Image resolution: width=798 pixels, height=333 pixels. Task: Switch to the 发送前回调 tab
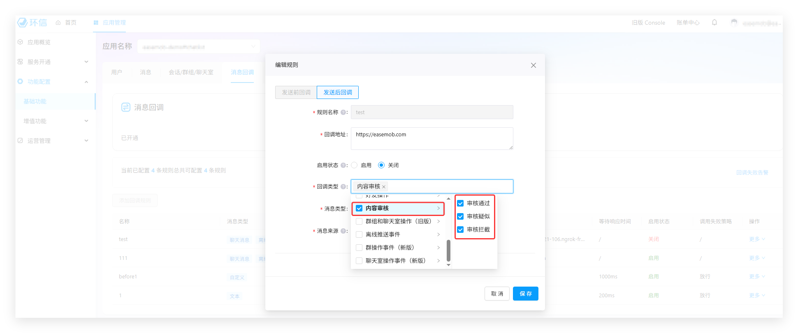click(296, 92)
